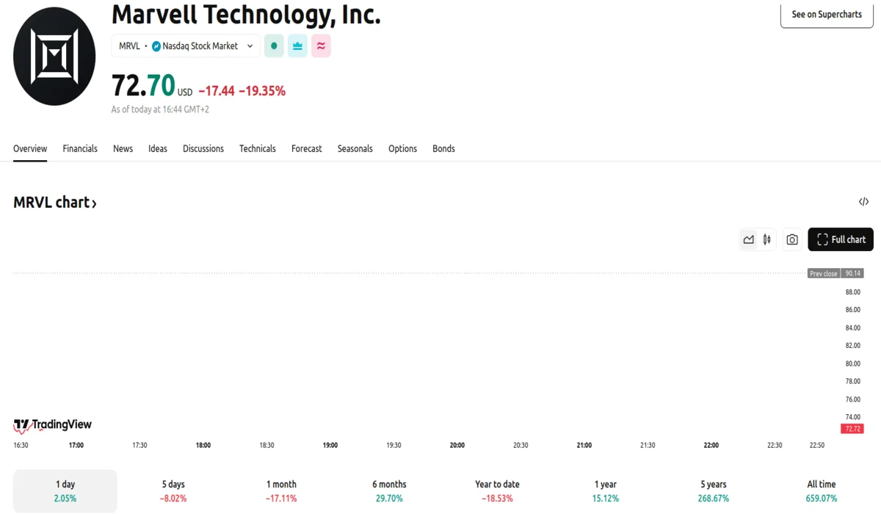
Task: Click See on Supercharts button
Action: pyautogui.click(x=826, y=14)
